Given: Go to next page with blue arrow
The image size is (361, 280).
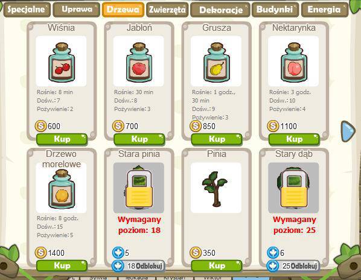Looking at the screenshot, I should pyautogui.click(x=348, y=131).
